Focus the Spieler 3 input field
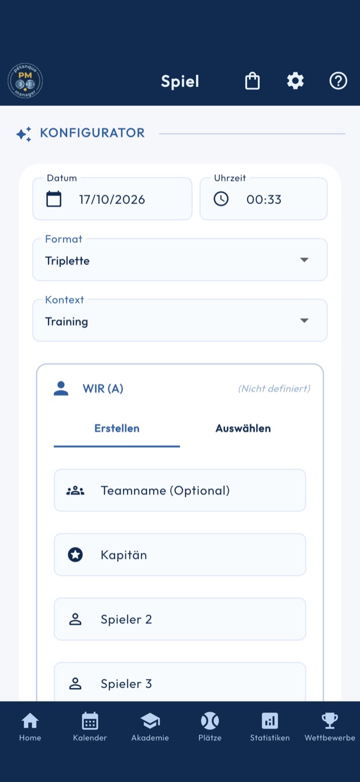This screenshot has height=782, width=360. click(180, 682)
